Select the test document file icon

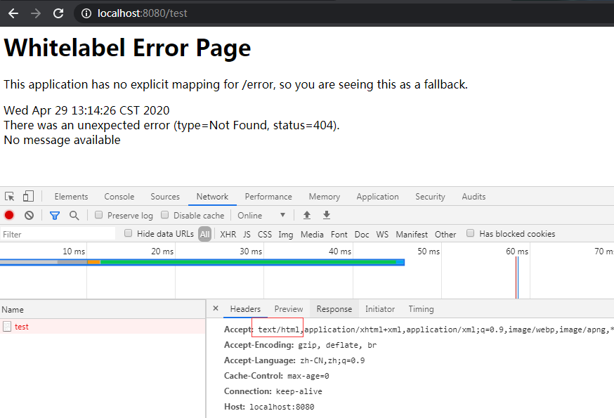point(7,327)
